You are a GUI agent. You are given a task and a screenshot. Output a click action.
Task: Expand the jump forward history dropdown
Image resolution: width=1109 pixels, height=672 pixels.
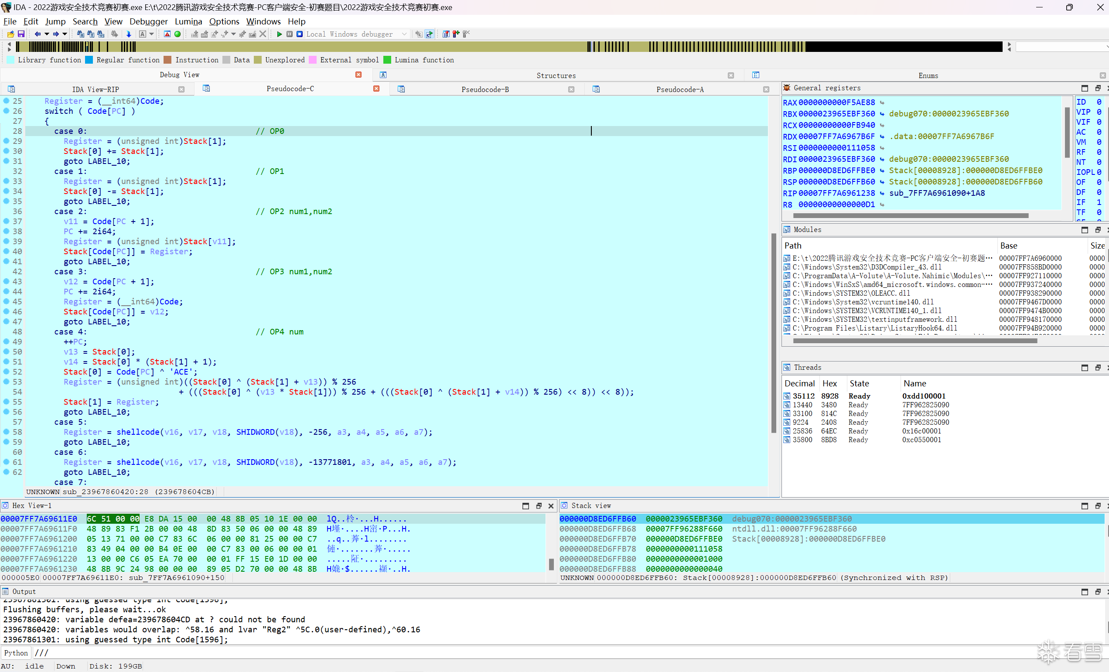coord(65,34)
